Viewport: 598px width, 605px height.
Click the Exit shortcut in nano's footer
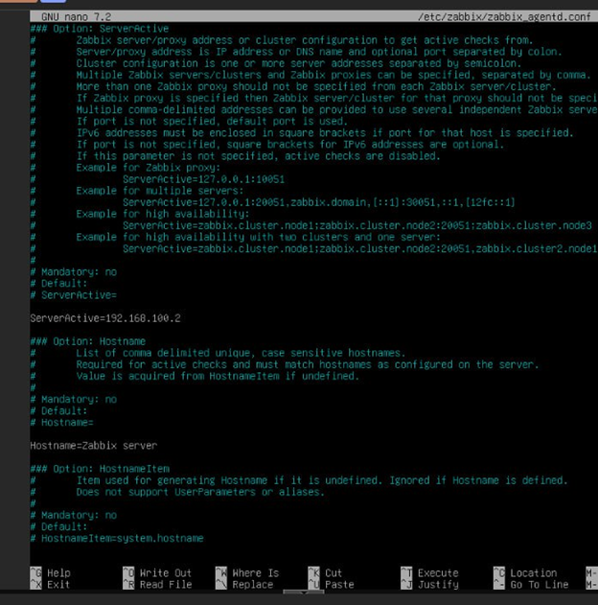(x=57, y=584)
